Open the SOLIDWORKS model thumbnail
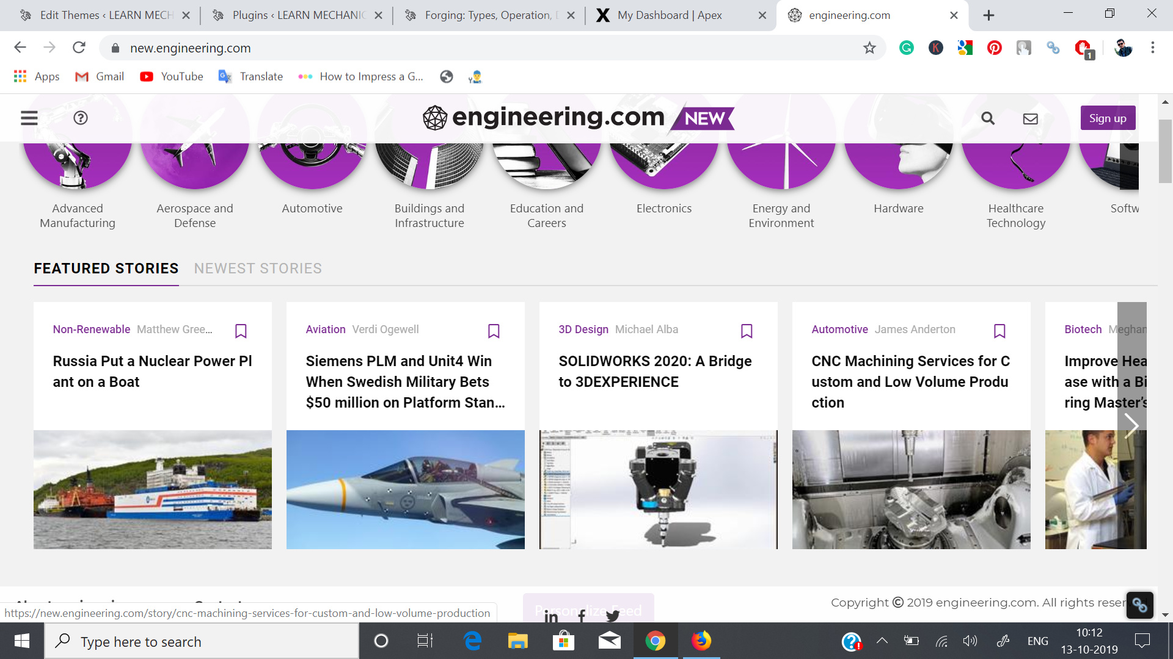Viewport: 1173px width, 659px height. 659,489
